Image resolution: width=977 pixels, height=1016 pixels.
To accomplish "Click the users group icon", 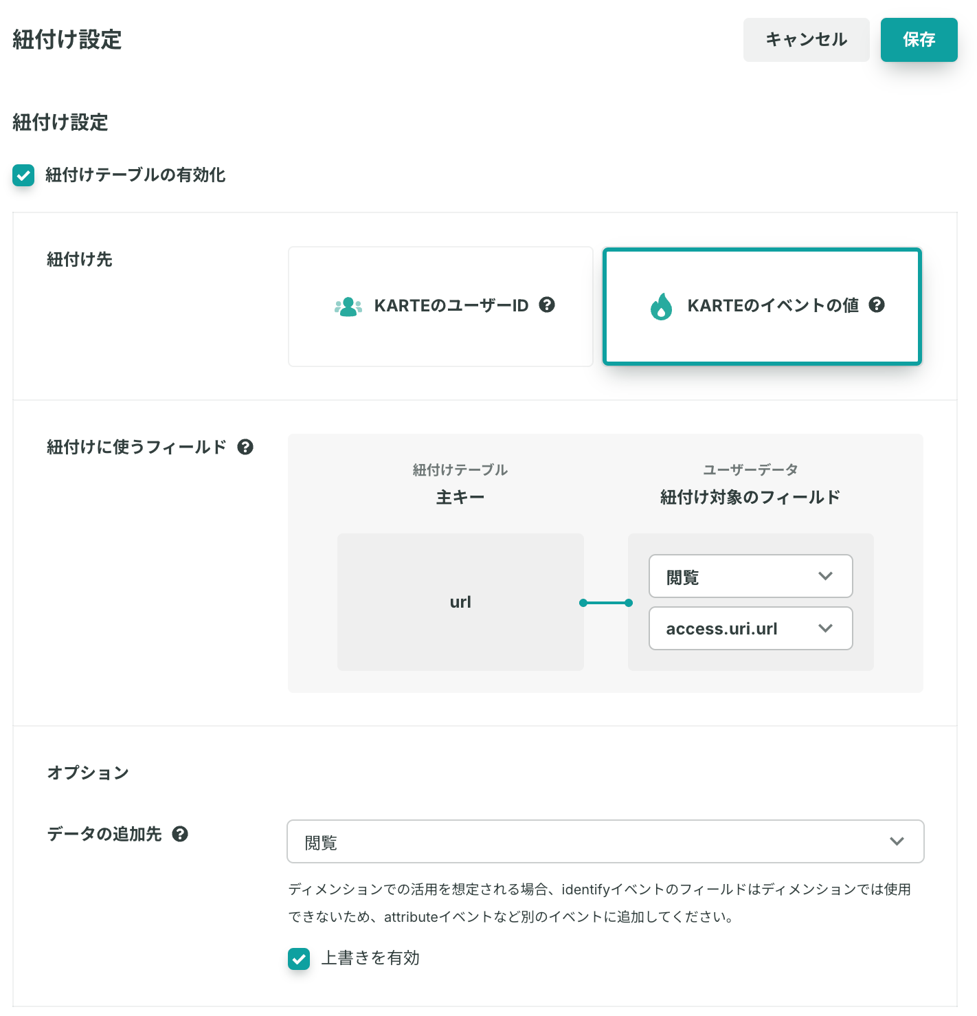I will pyautogui.click(x=348, y=307).
